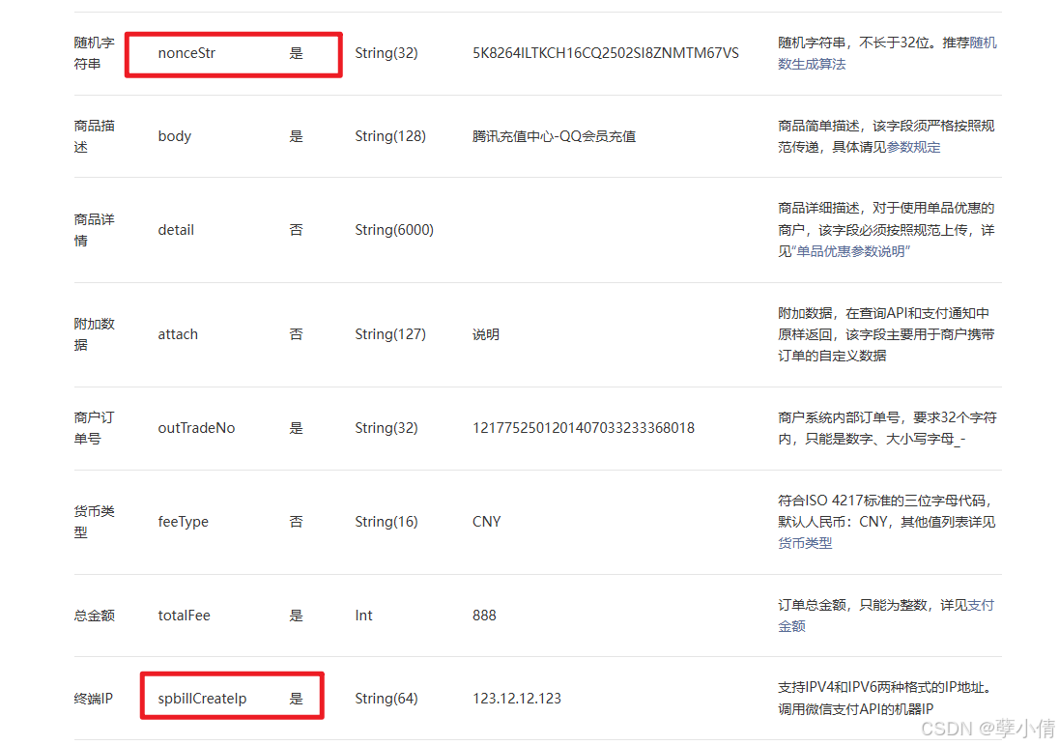This screenshot has width=1059, height=745.
Task: Click the 腾讯充值中心-QQ会员充值 example text
Action: click(x=554, y=136)
